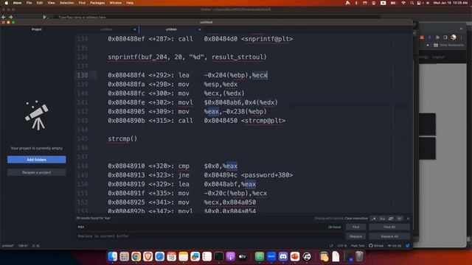Open the Packages menu
This screenshot has height=265, width=472.
click(x=97, y=3)
